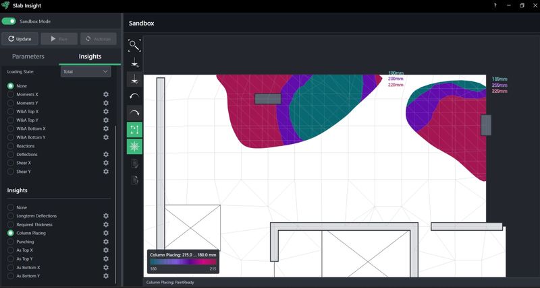
Task: Click the lower document export icon
Action: pyautogui.click(x=134, y=180)
